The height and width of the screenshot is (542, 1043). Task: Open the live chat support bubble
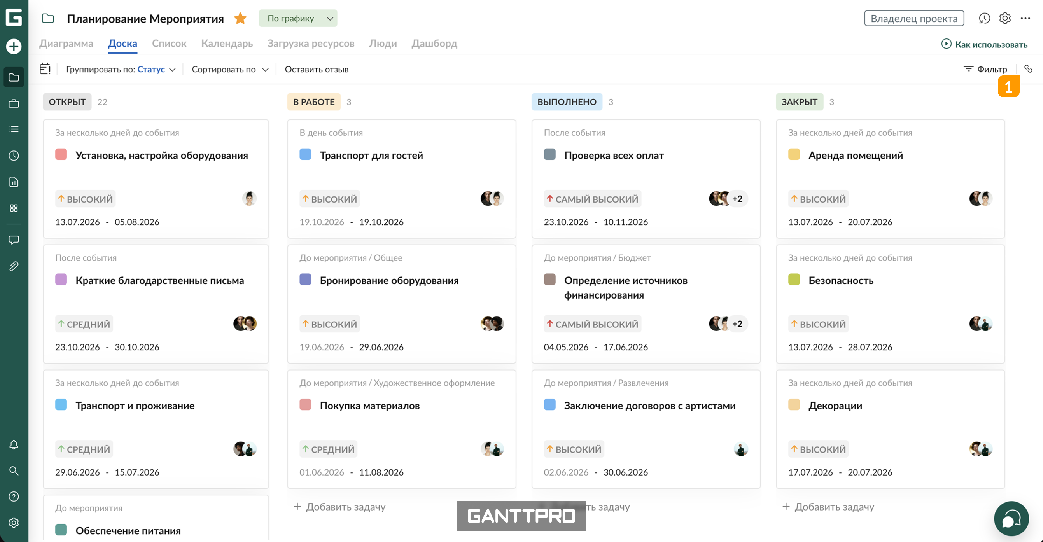point(1011,519)
